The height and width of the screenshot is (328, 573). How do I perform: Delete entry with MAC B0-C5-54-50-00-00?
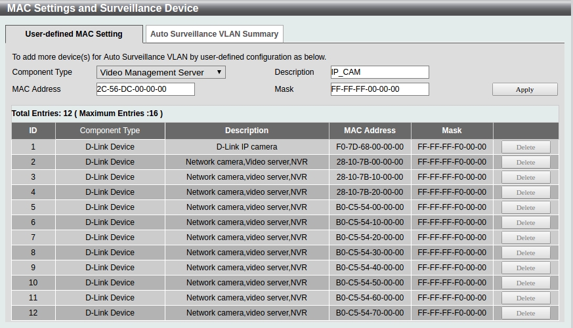[526, 283]
